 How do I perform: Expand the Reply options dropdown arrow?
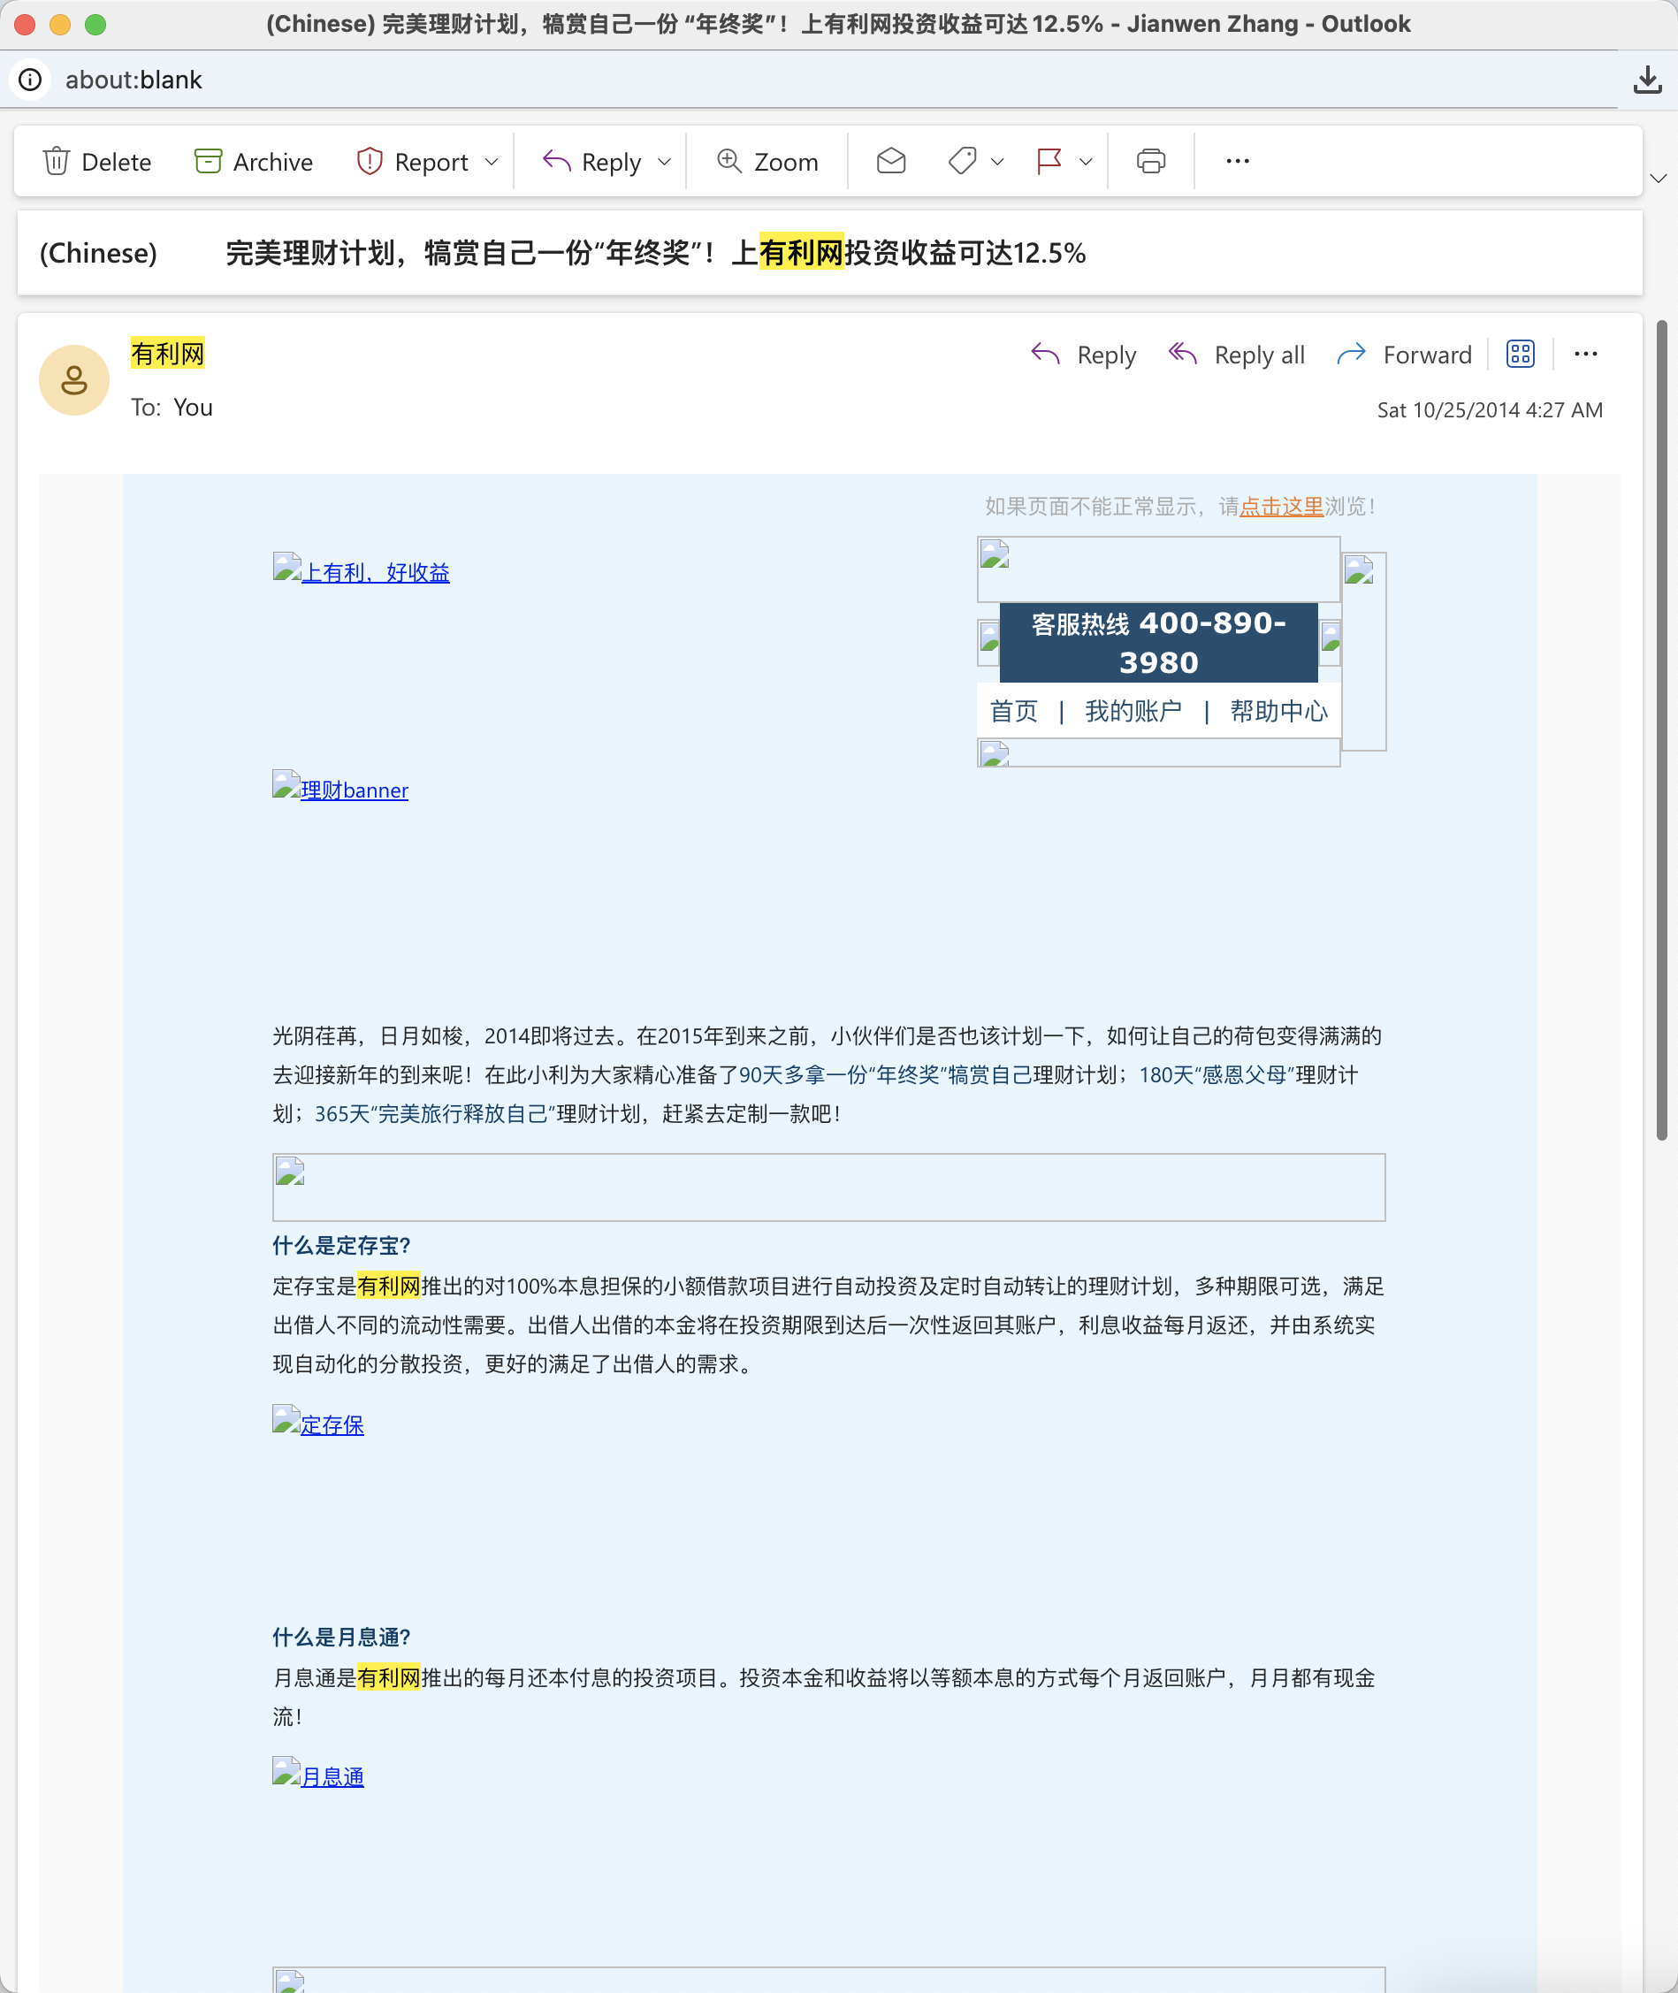pyautogui.click(x=665, y=162)
